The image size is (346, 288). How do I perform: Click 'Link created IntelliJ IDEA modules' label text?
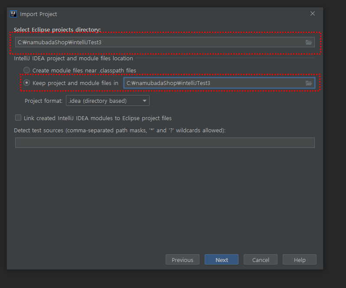(98, 118)
